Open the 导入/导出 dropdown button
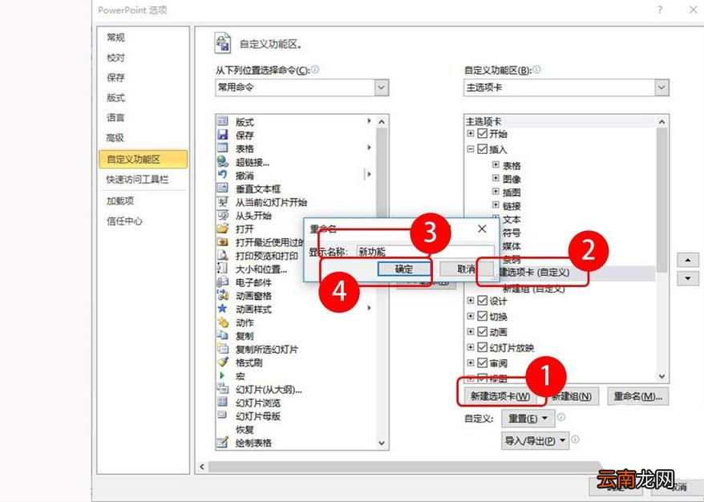 click(535, 440)
